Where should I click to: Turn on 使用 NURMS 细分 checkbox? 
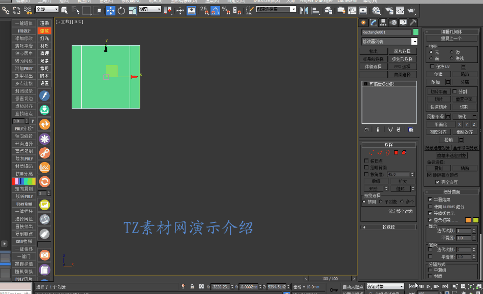tap(430, 207)
